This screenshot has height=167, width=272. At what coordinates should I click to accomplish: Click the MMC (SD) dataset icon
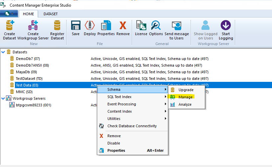pos(12,91)
